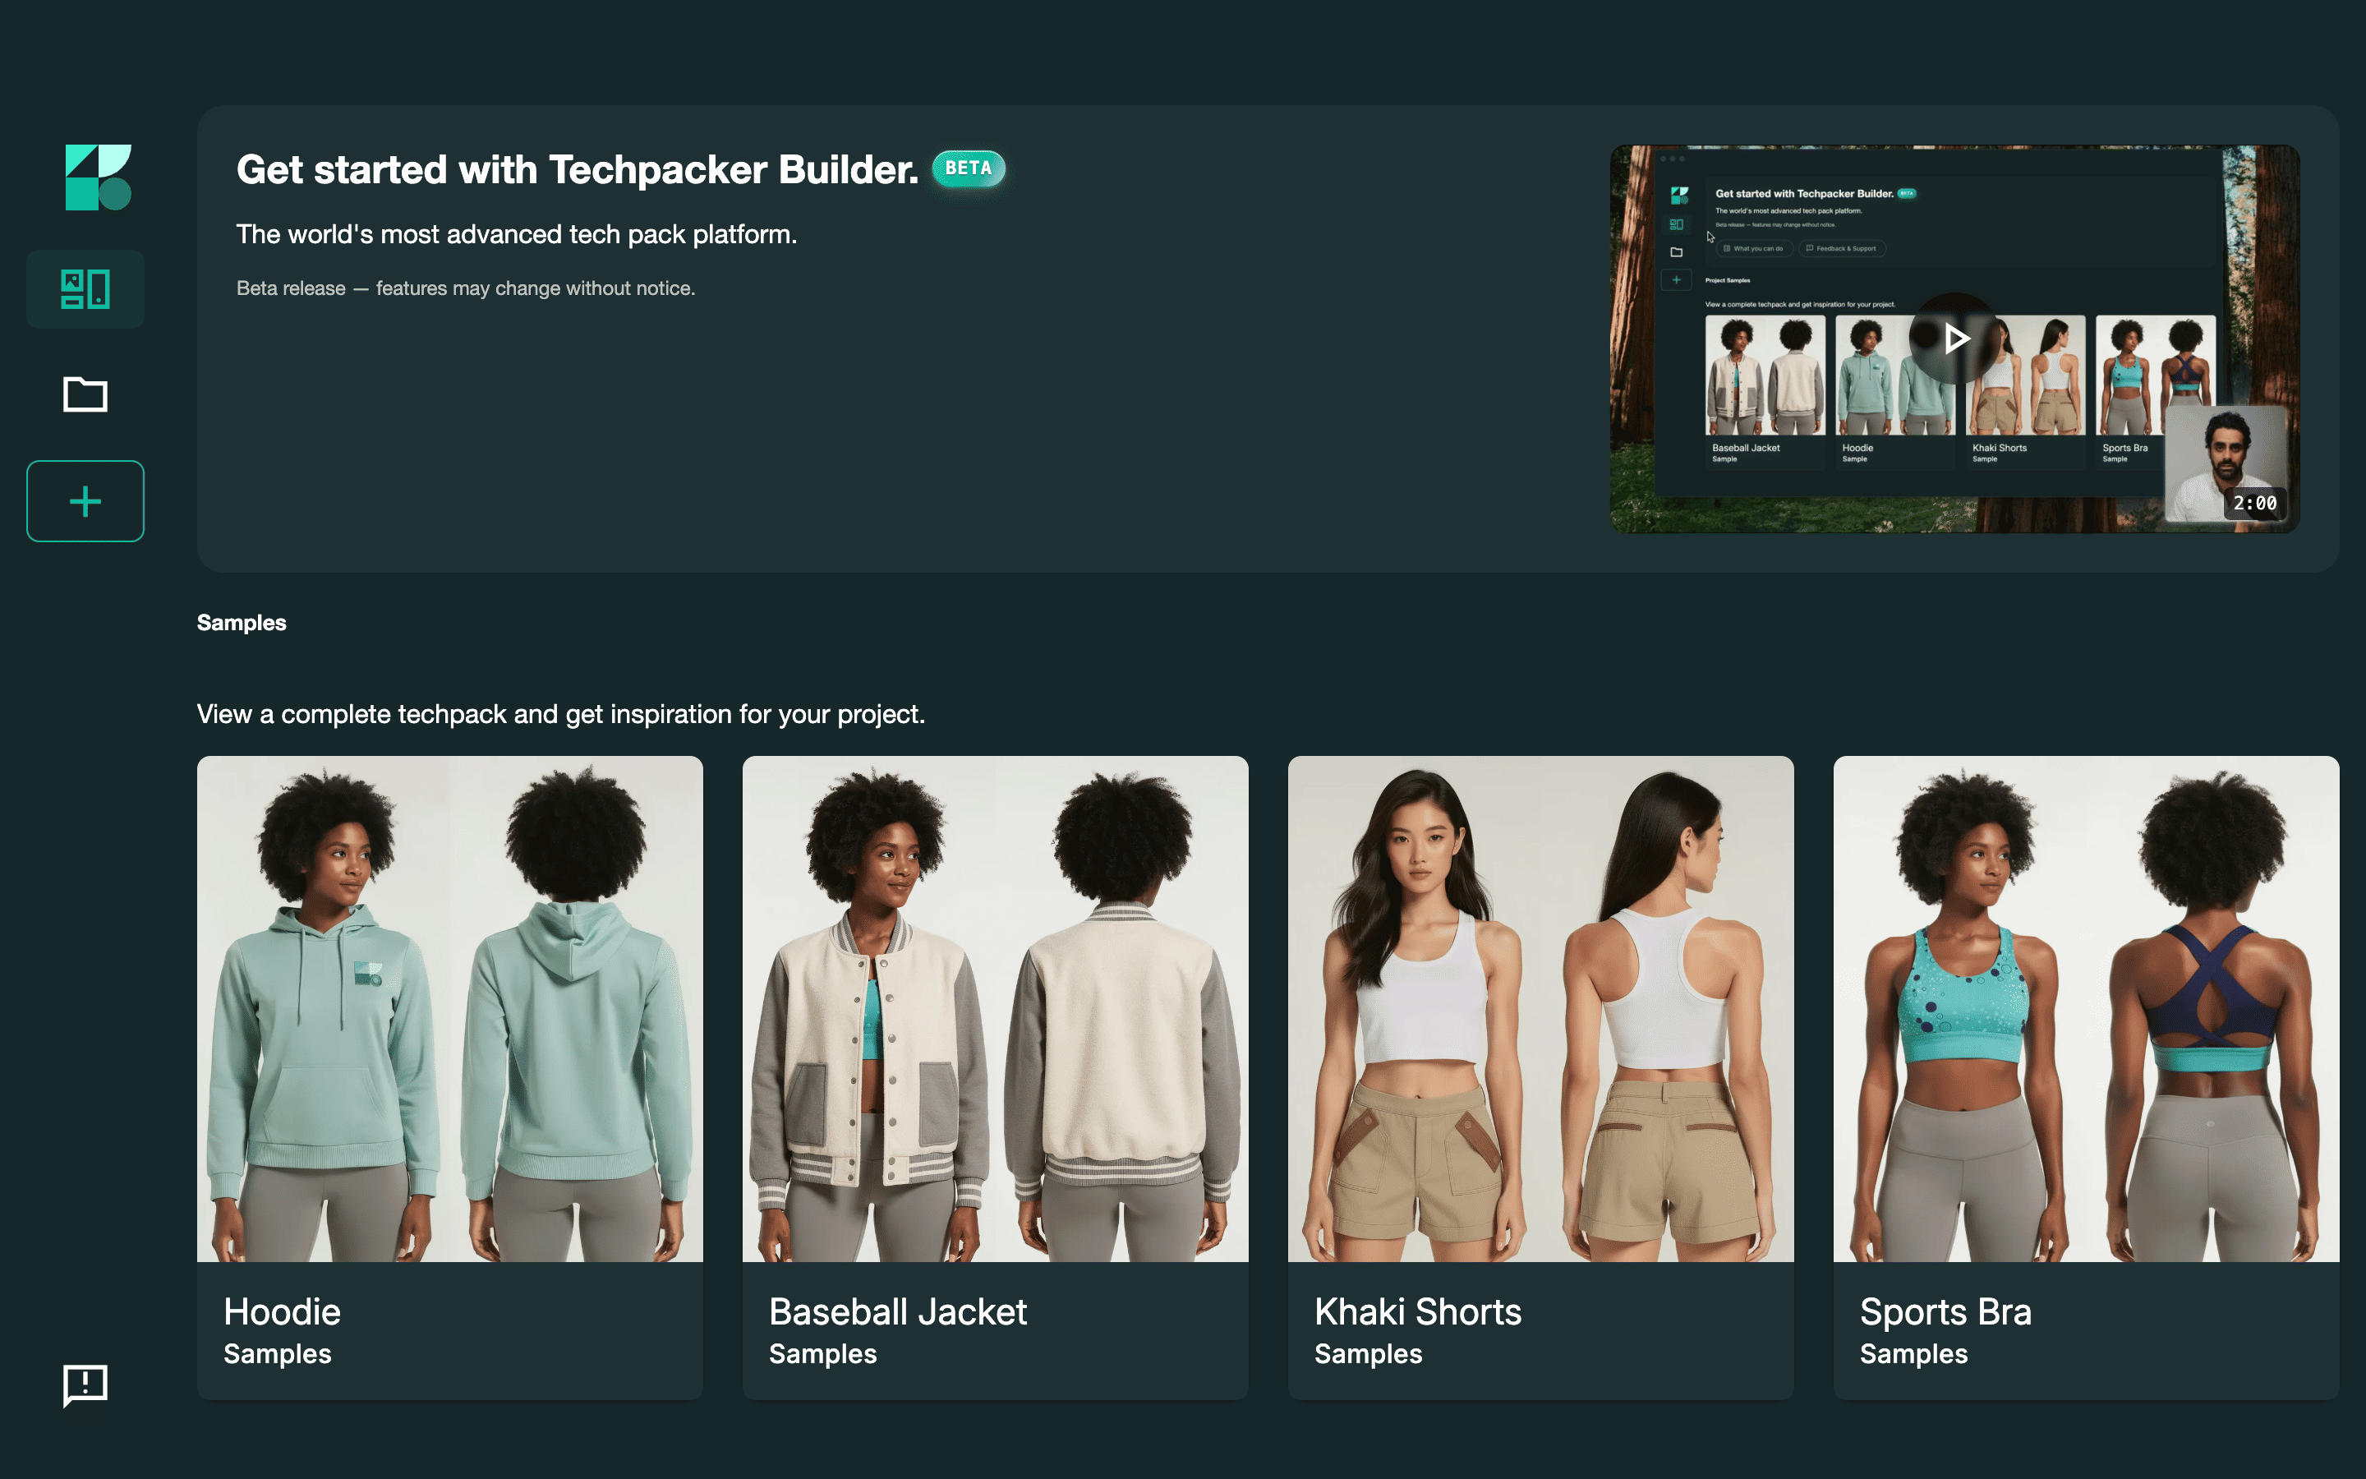Open the Hoodie sample thumbnail
The height and width of the screenshot is (1479, 2366).
[x=449, y=1008]
